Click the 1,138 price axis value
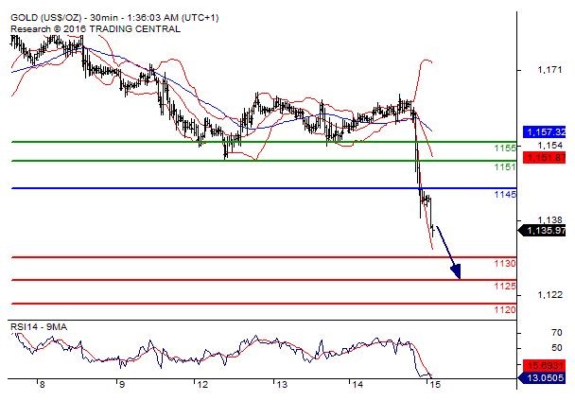 [x=549, y=219]
